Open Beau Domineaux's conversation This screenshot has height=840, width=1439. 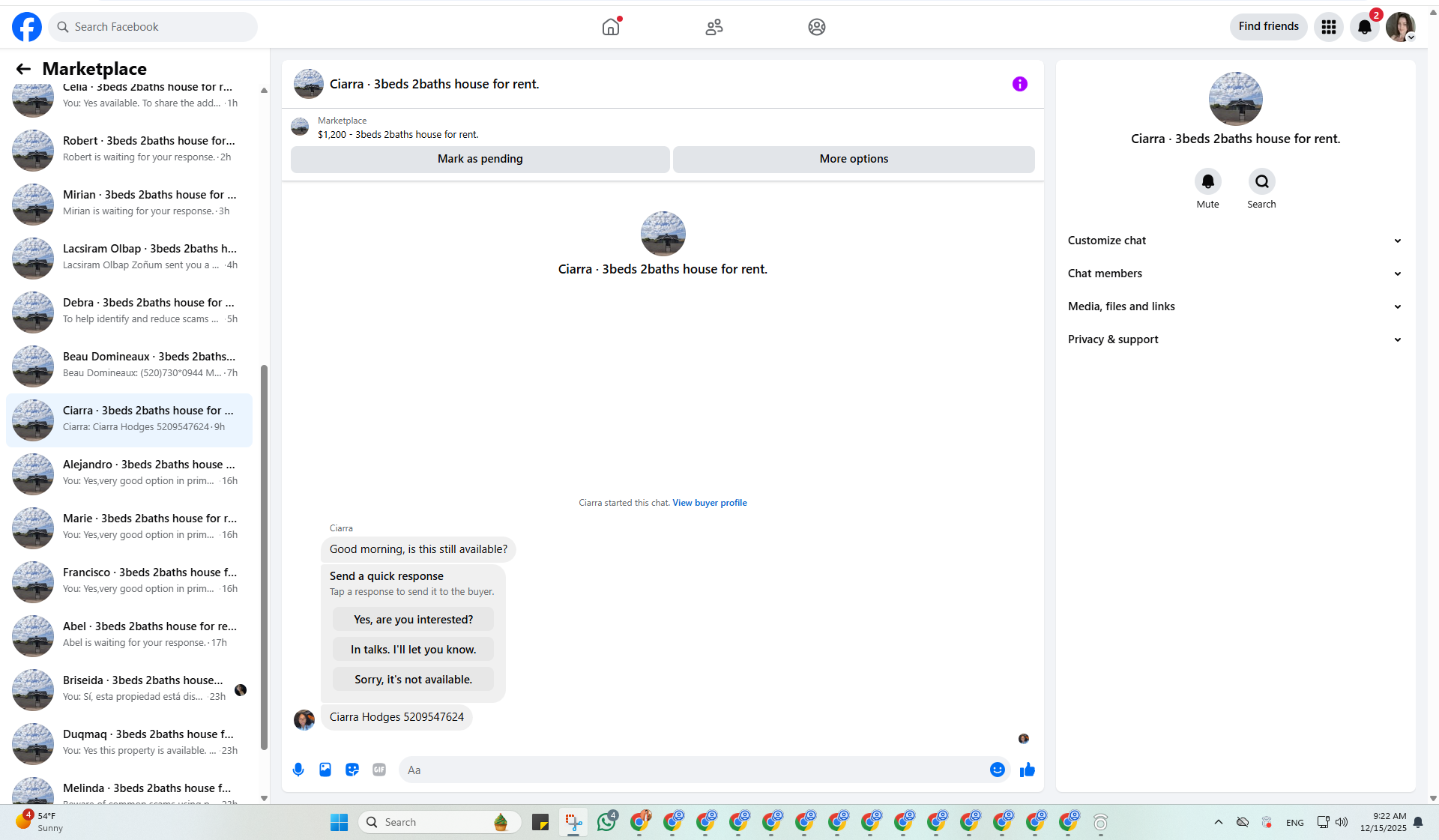(x=129, y=365)
